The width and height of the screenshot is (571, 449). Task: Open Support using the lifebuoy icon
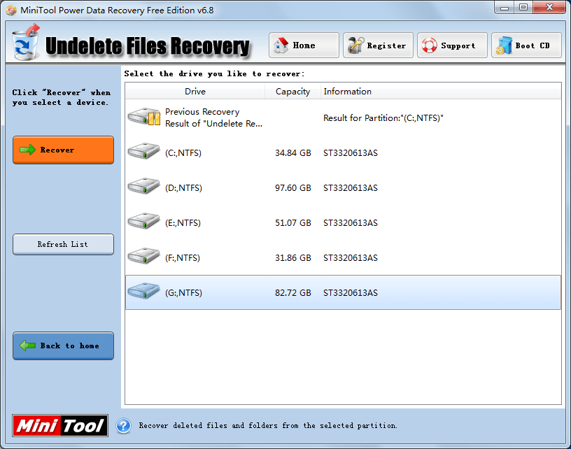[x=430, y=45]
